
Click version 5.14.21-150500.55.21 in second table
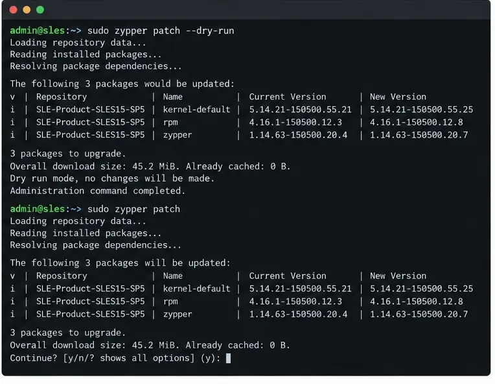click(300, 289)
